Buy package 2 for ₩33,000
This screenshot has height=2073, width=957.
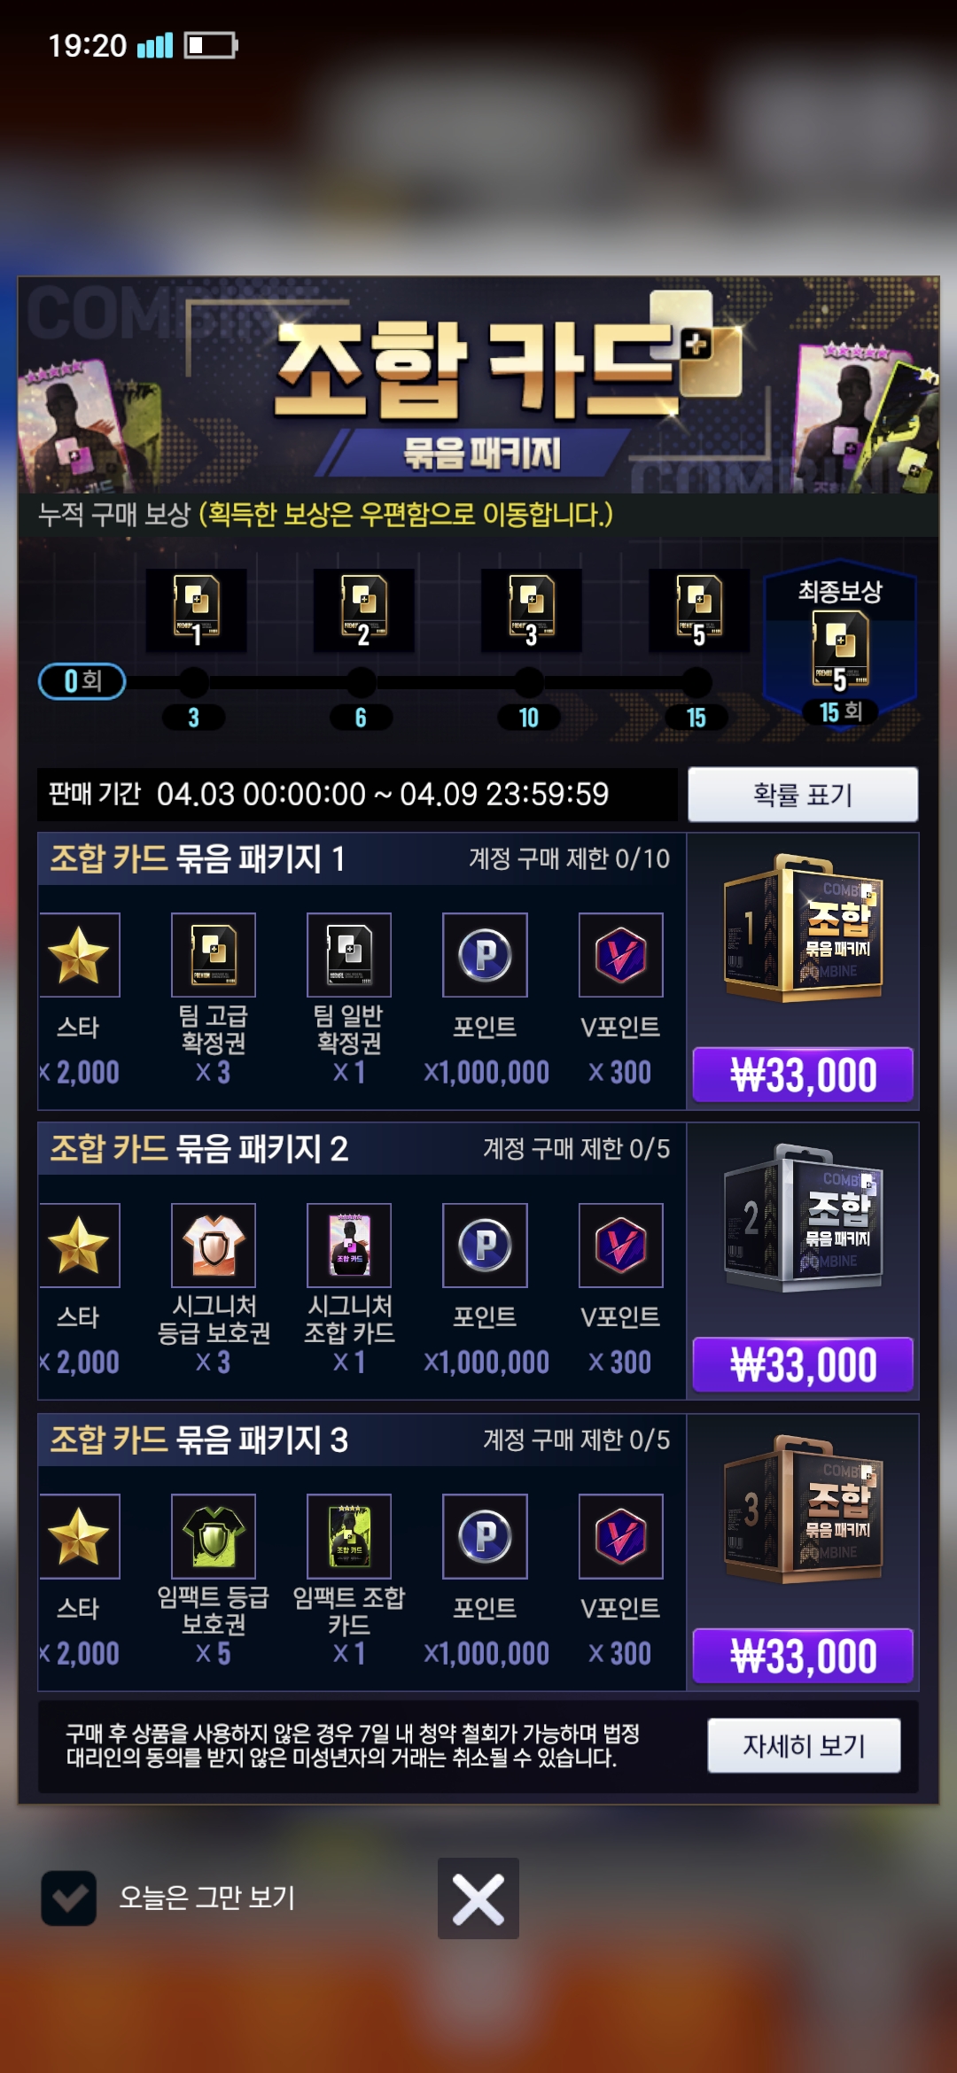(803, 1364)
